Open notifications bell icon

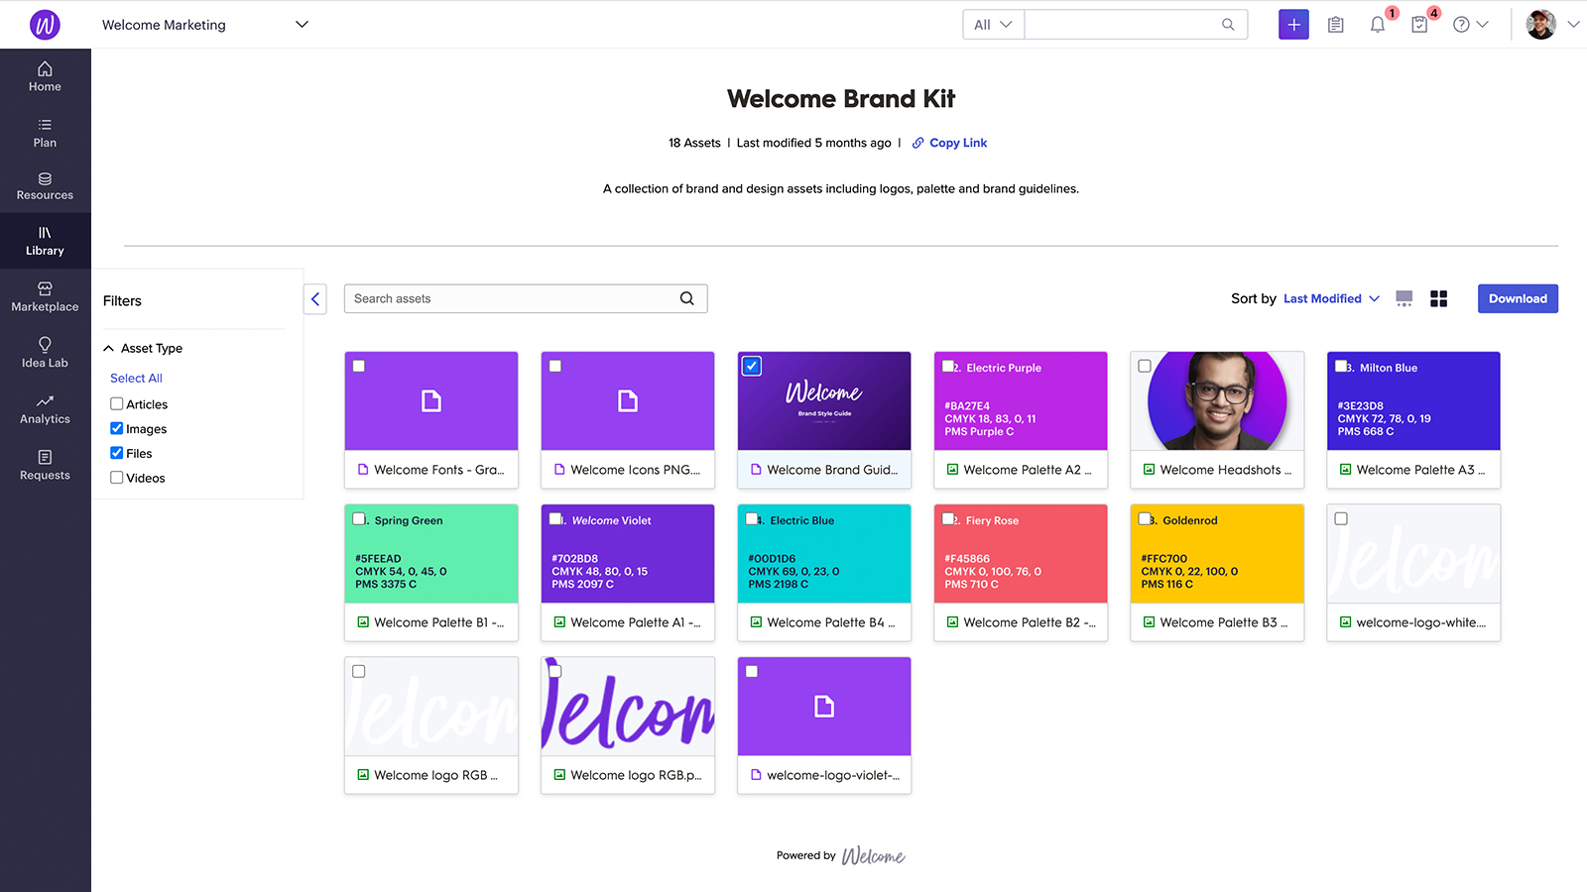point(1378,25)
